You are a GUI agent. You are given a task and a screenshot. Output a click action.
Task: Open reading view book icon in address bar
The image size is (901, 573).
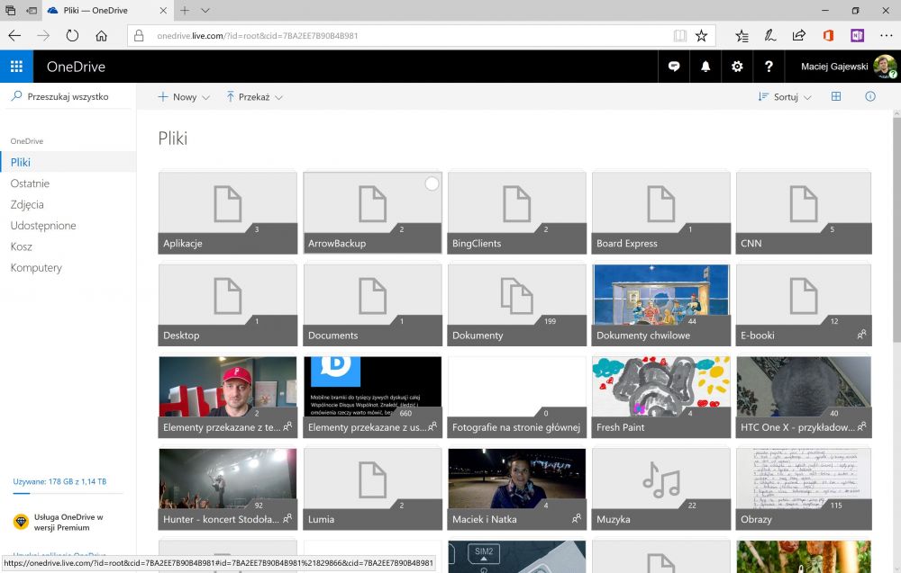click(x=680, y=36)
